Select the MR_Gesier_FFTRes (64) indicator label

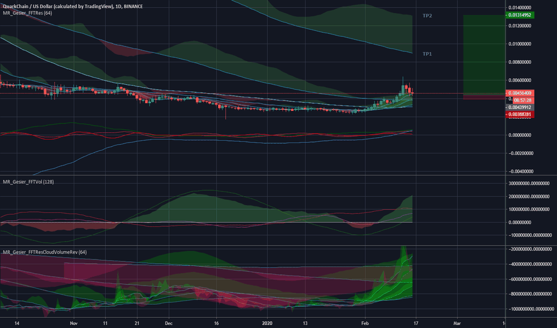pyautogui.click(x=27, y=13)
